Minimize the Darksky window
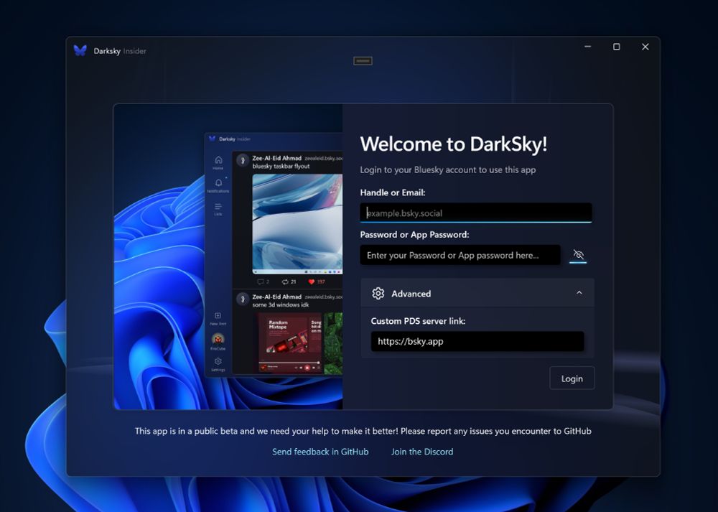This screenshot has width=718, height=512. [587, 47]
